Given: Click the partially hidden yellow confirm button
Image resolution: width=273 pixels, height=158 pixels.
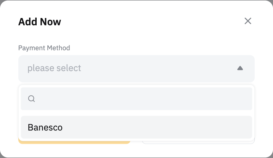Looking at the screenshot, I should click(74, 142).
